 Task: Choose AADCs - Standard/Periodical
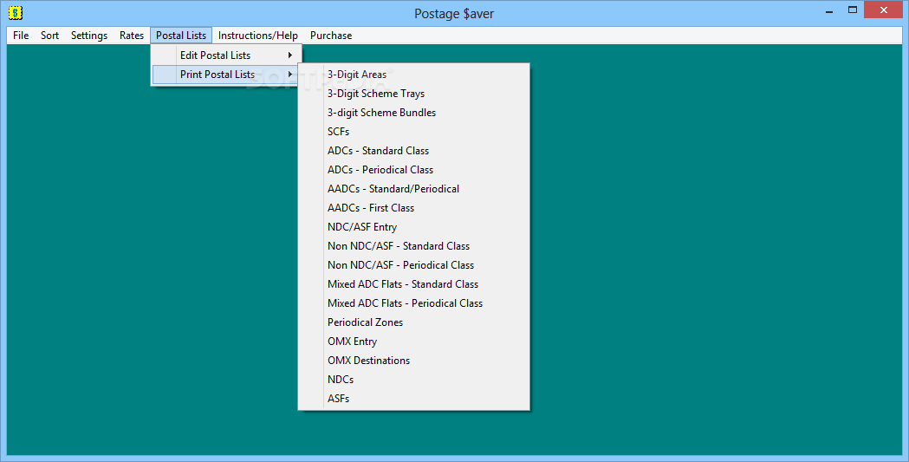414,189
